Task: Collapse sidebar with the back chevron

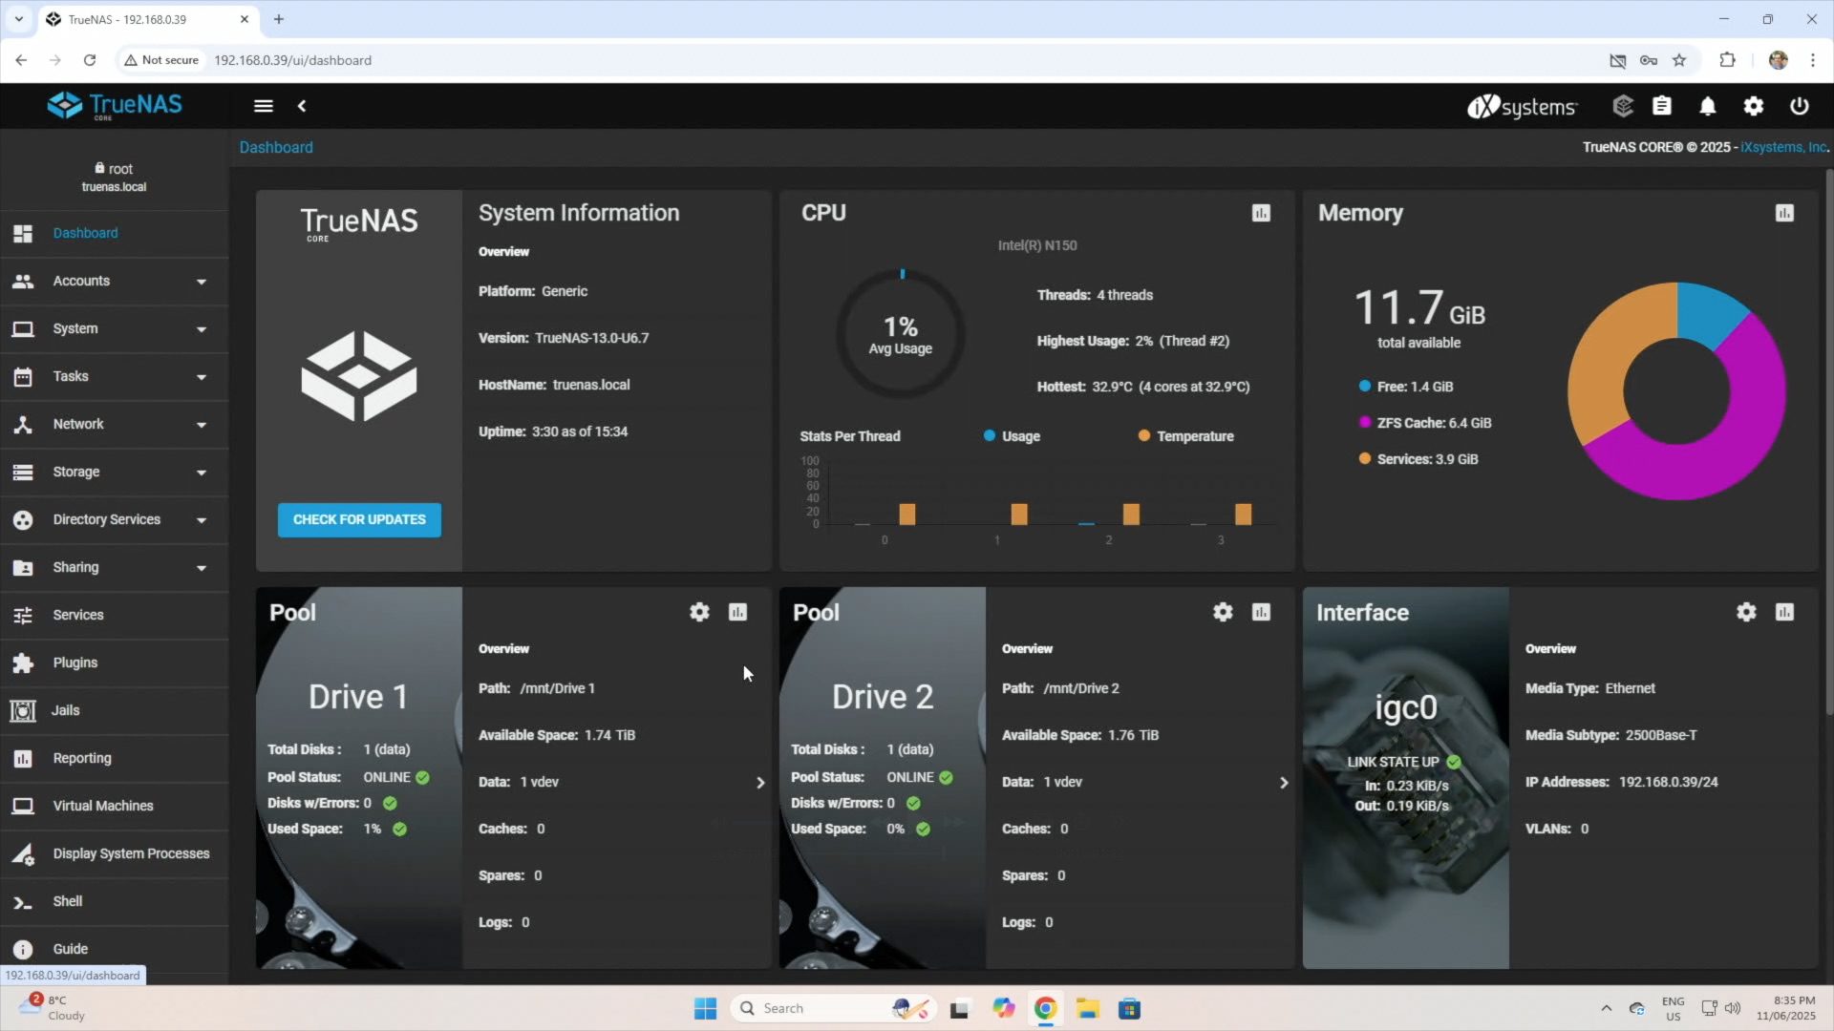Action: 302,106
